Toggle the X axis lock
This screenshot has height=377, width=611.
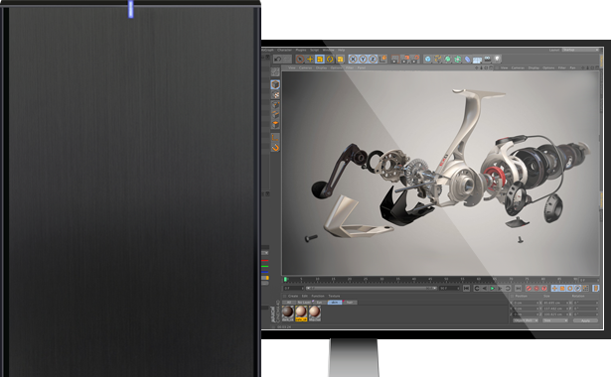(x=353, y=60)
